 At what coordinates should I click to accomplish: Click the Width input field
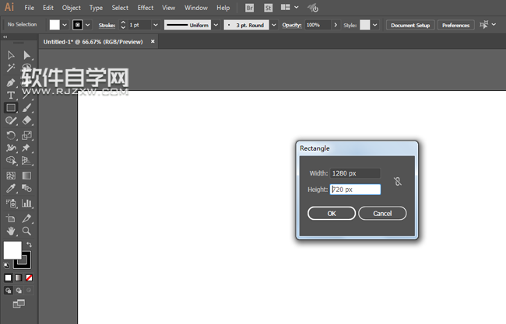point(355,173)
